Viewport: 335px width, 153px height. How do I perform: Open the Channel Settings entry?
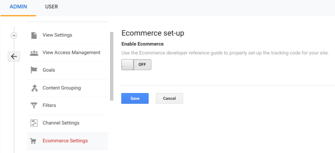click(x=68, y=123)
